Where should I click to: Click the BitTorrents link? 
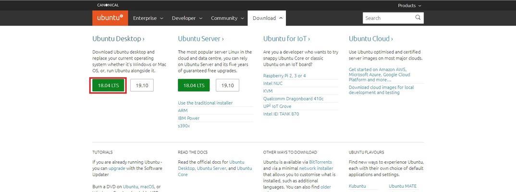point(320,162)
